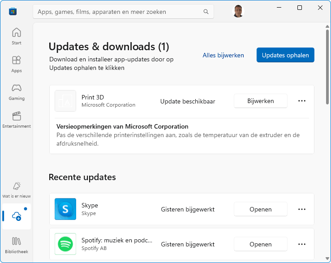The width and height of the screenshot is (331, 263).
Task: Click the search magnifier icon
Action: 206,12
